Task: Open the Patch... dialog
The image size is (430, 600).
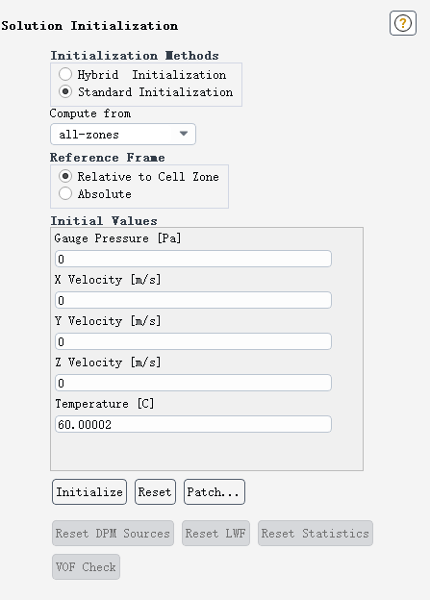Action: [215, 491]
